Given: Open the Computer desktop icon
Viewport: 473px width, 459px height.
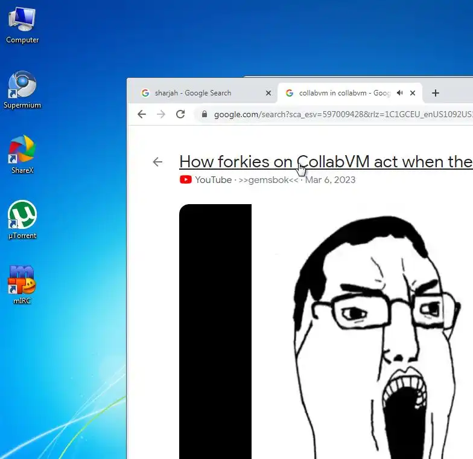Looking at the screenshot, I should 22,25.
